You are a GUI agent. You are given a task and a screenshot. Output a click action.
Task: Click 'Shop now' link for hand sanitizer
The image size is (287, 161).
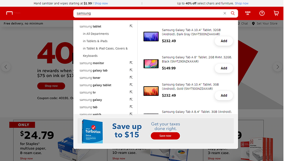pyautogui.click(x=101, y=3)
